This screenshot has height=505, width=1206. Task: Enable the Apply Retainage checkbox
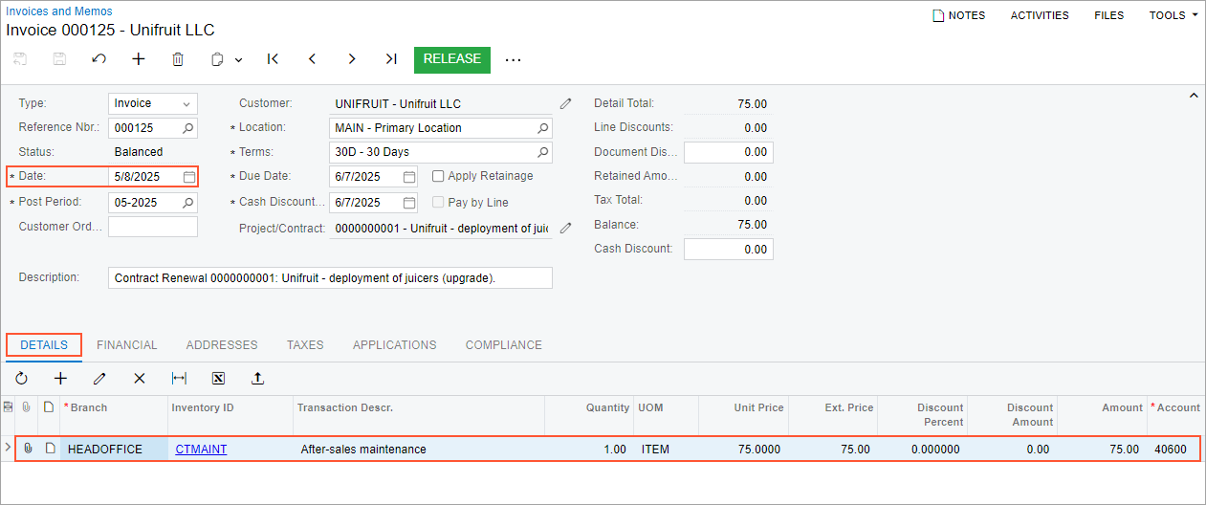click(438, 176)
